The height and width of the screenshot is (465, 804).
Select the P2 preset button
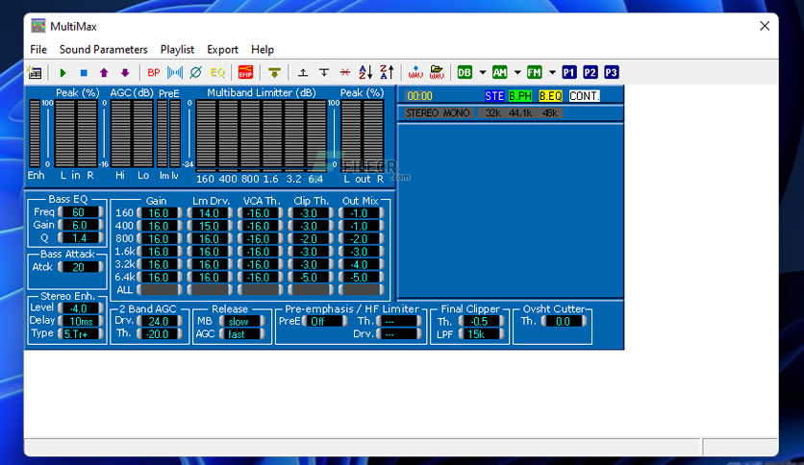(590, 73)
